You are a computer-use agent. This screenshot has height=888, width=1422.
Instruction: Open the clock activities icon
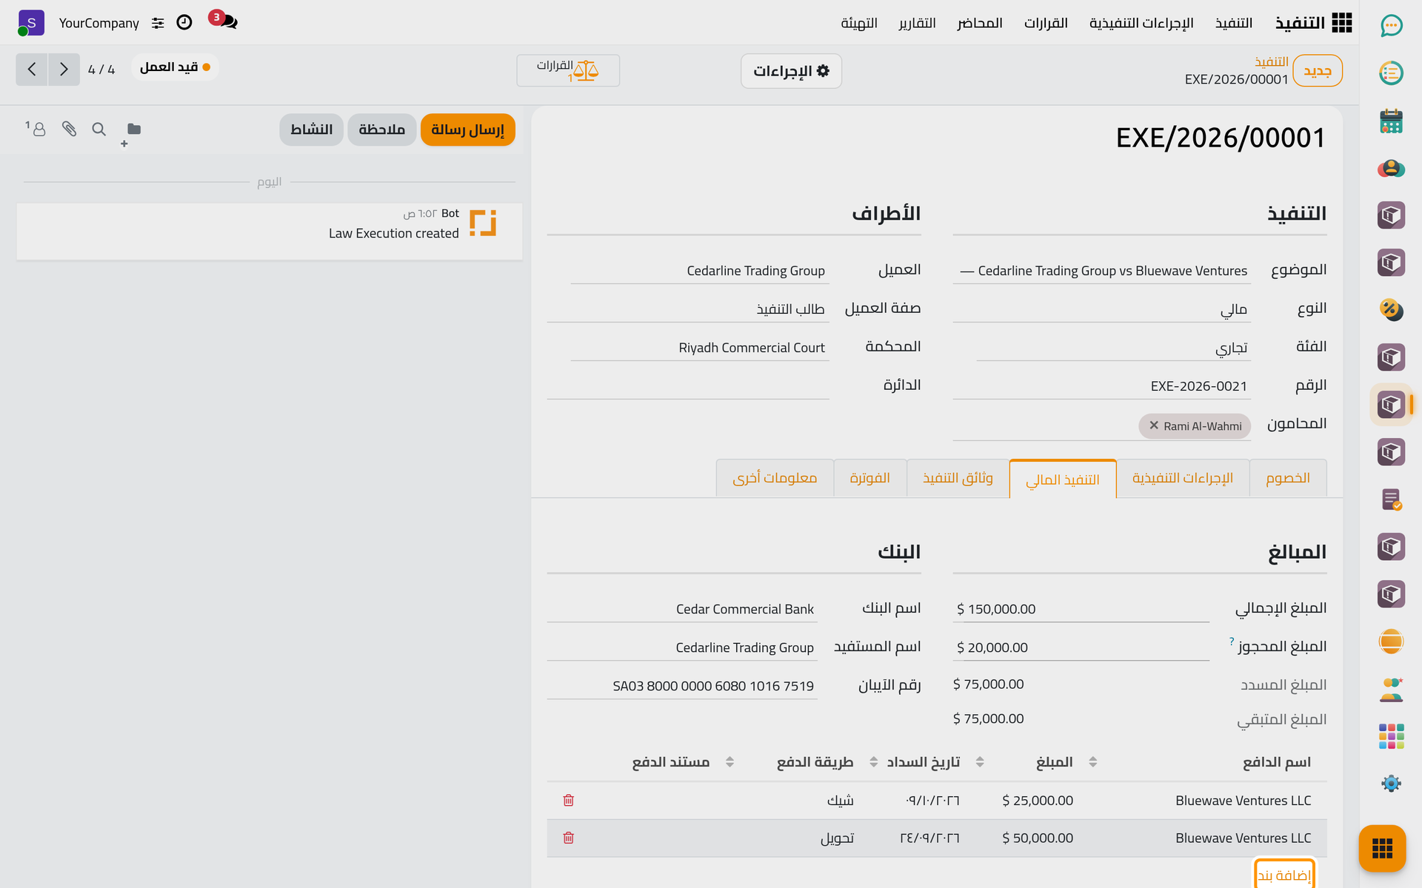184,23
